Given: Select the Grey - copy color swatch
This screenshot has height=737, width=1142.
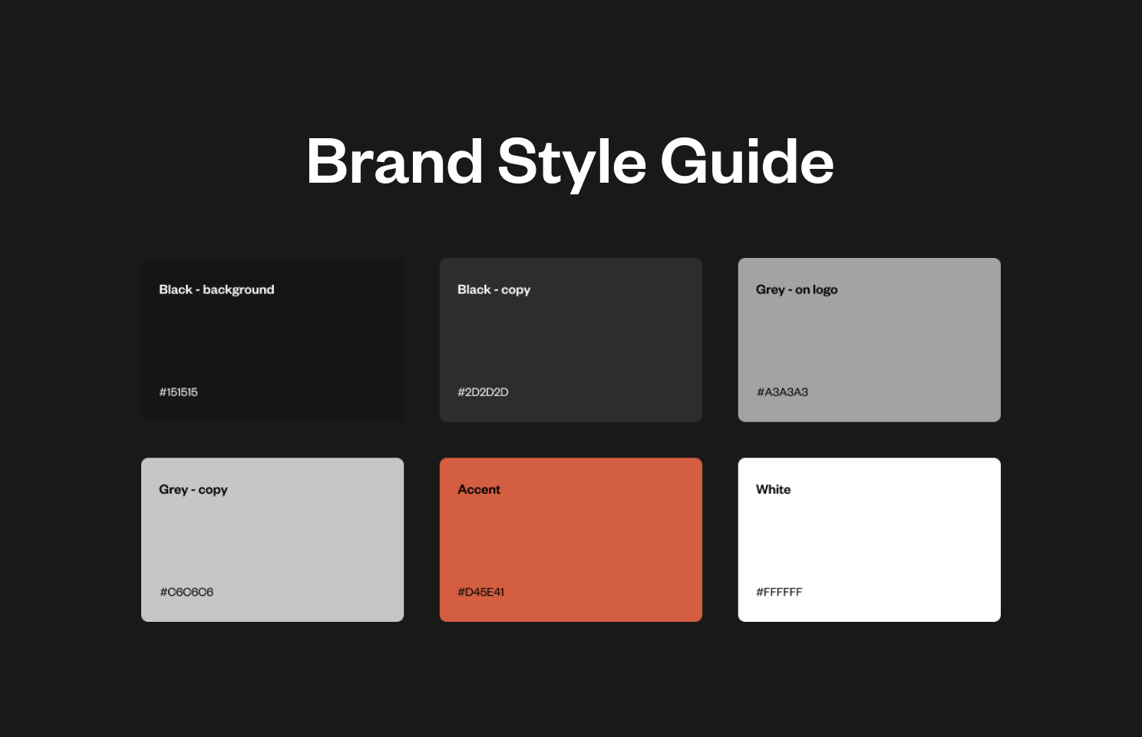Looking at the screenshot, I should [272, 540].
